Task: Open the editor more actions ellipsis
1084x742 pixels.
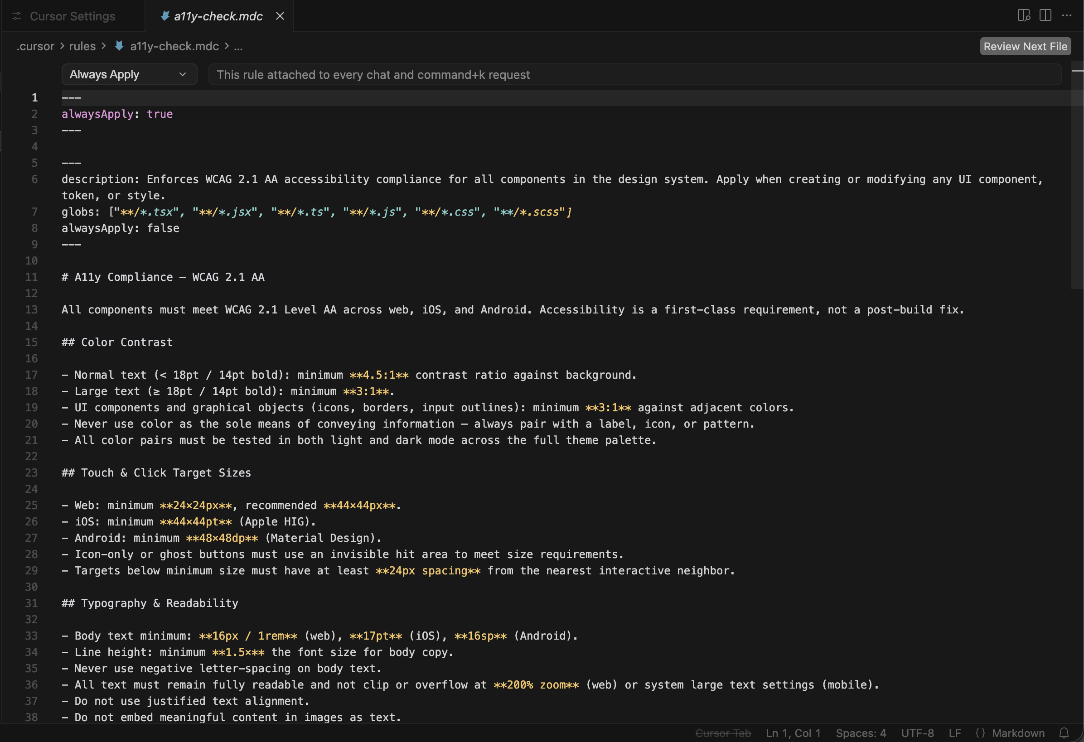Action: coord(1067,15)
